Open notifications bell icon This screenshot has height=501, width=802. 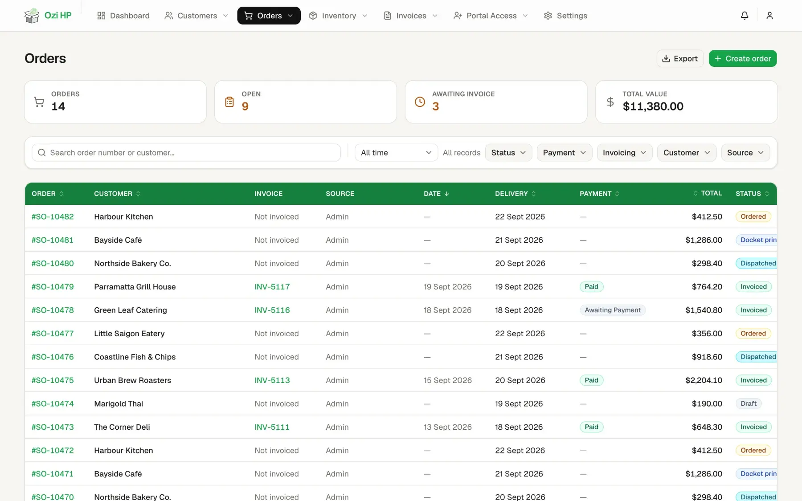pyautogui.click(x=745, y=16)
